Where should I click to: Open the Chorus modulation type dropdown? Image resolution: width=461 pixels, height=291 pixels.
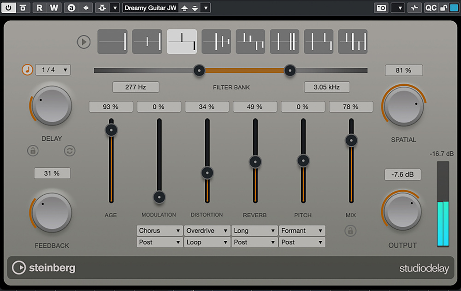click(x=160, y=231)
